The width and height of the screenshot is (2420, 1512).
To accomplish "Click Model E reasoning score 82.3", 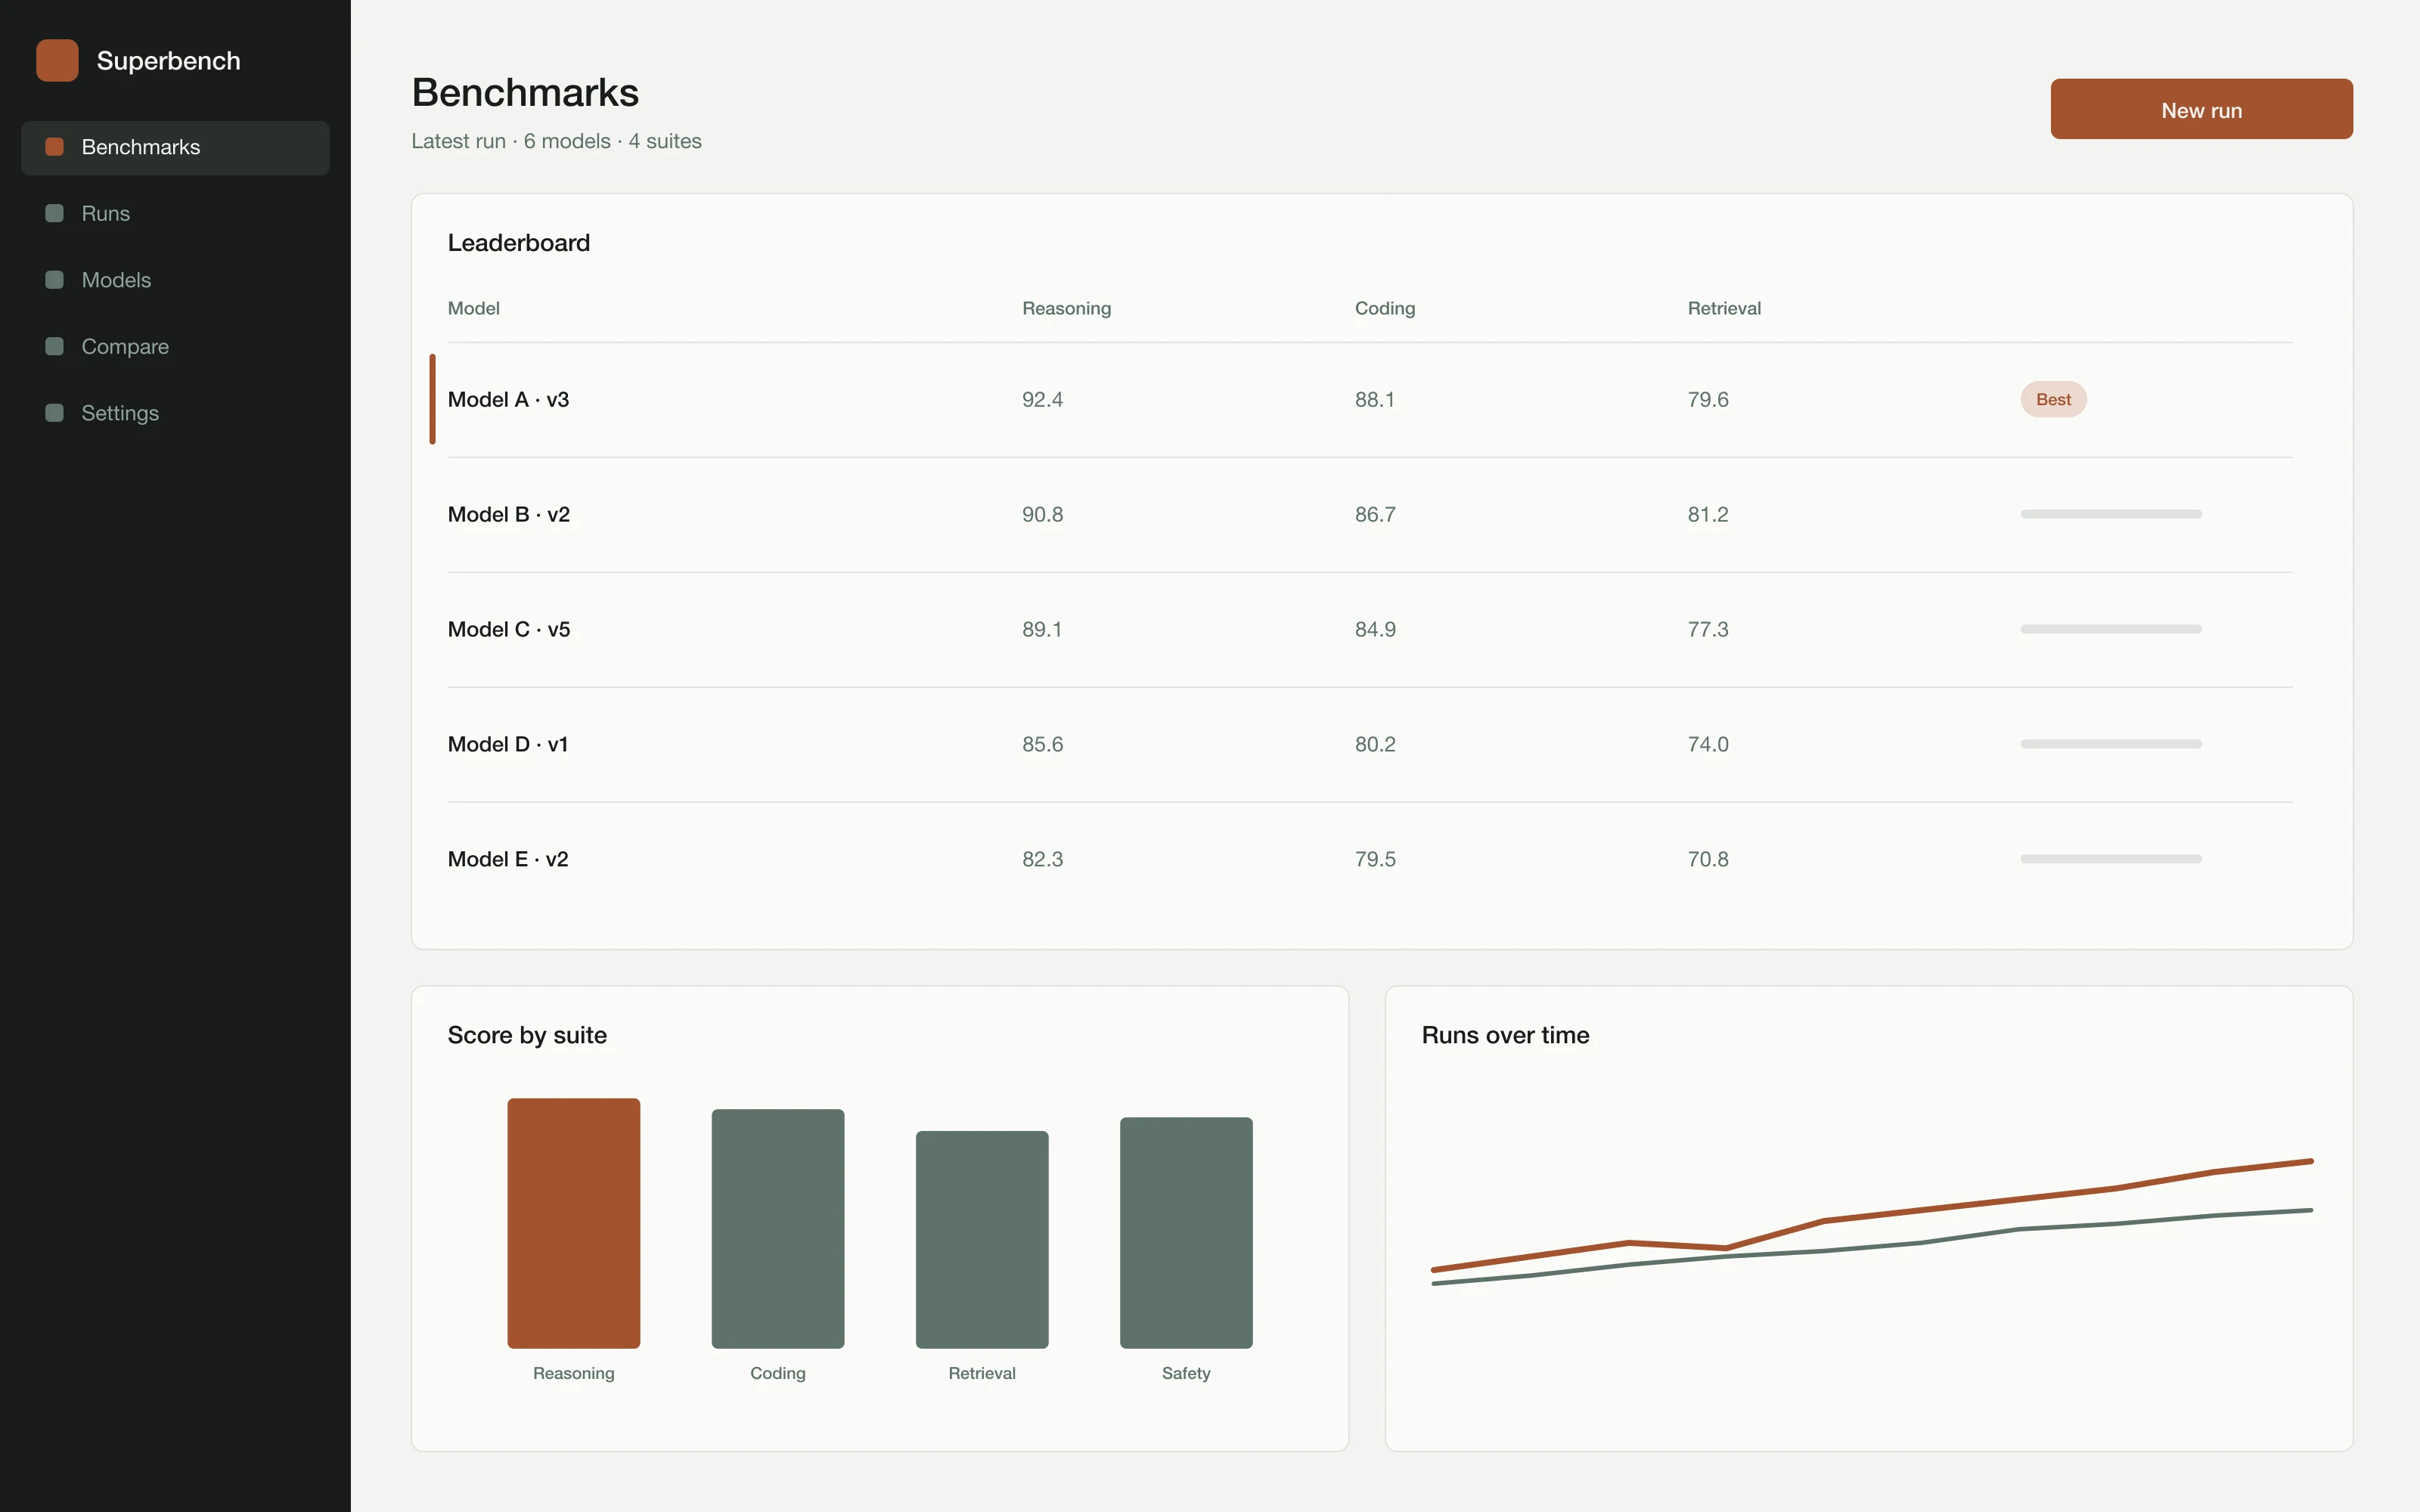I will point(1042,859).
